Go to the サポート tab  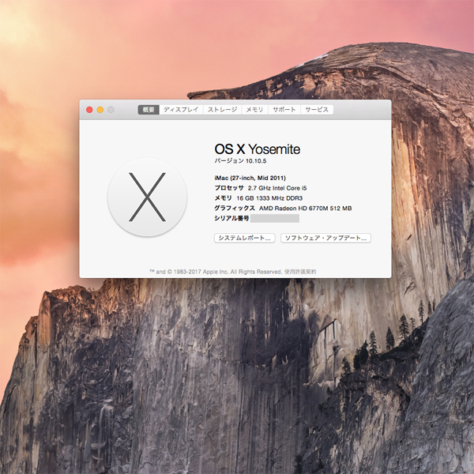(x=284, y=110)
